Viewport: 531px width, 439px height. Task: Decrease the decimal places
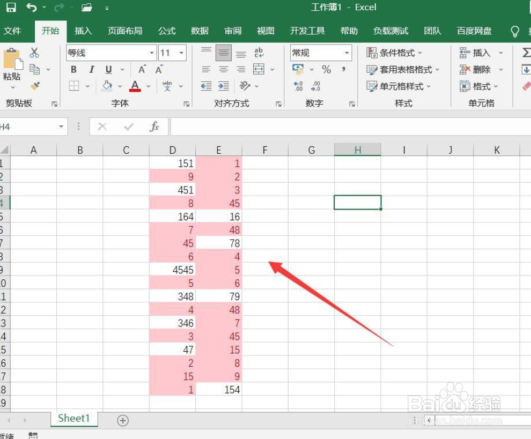coord(315,86)
